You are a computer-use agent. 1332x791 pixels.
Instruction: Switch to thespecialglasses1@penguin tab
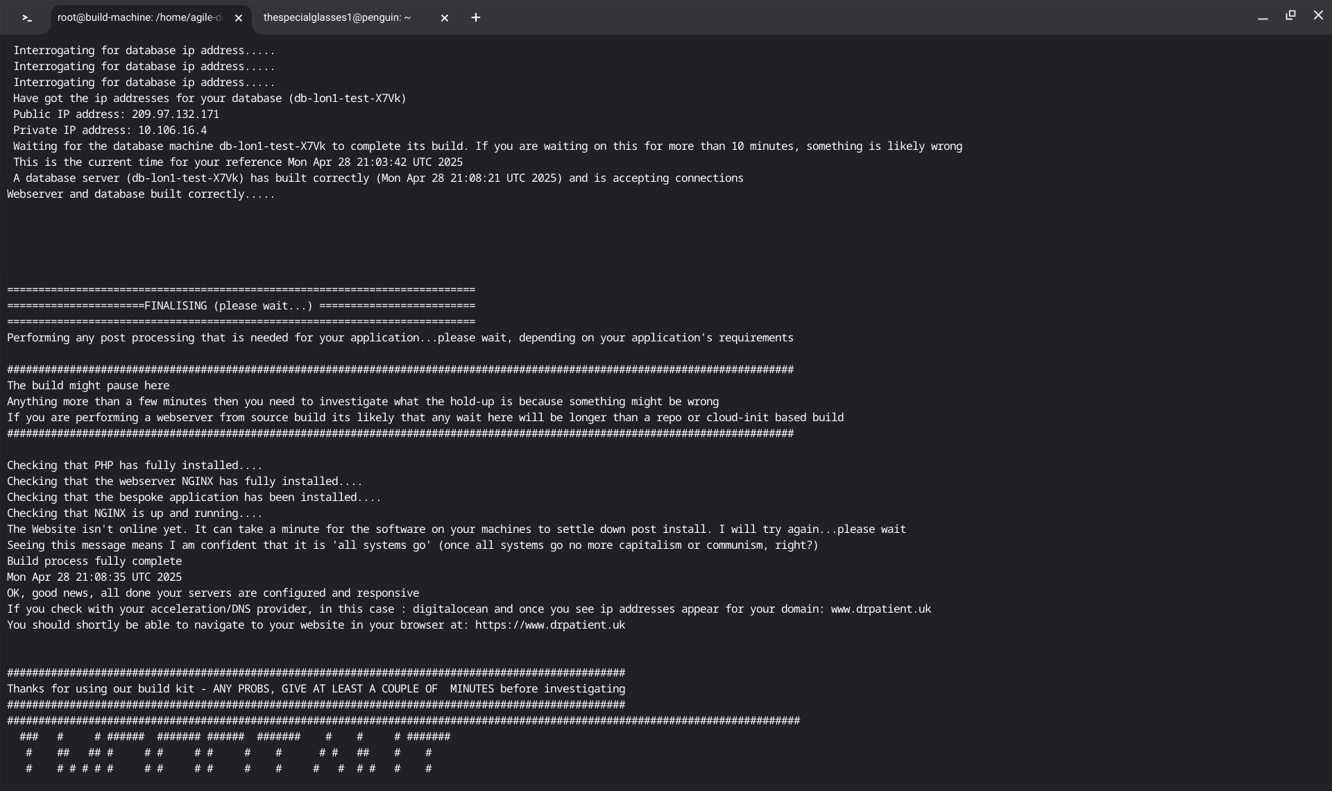click(337, 18)
